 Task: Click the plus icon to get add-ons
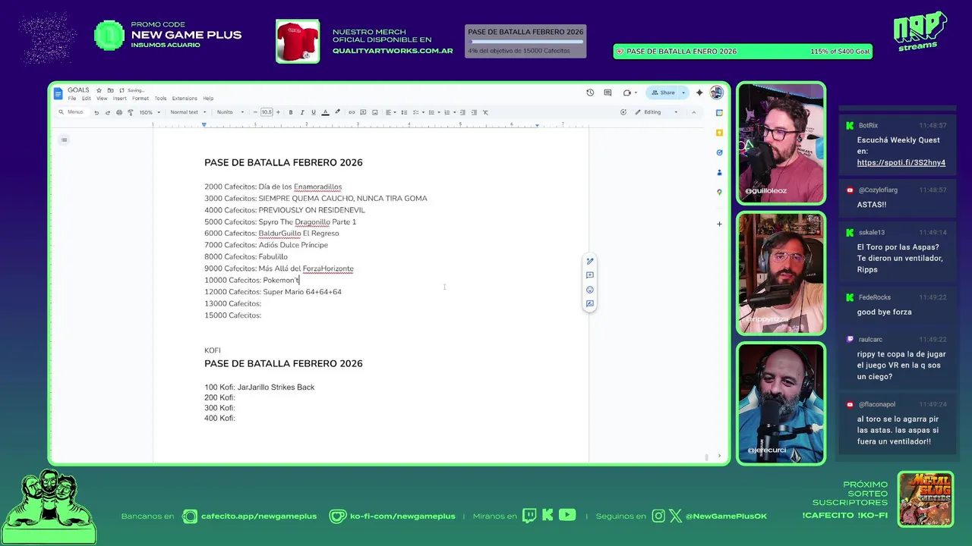[719, 224]
